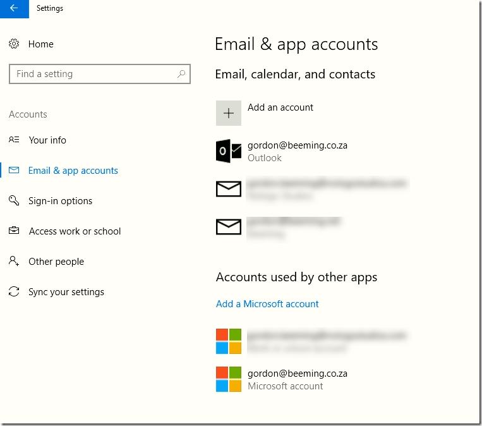
Task: Select Email & app accounts in sidebar
Action: click(73, 171)
